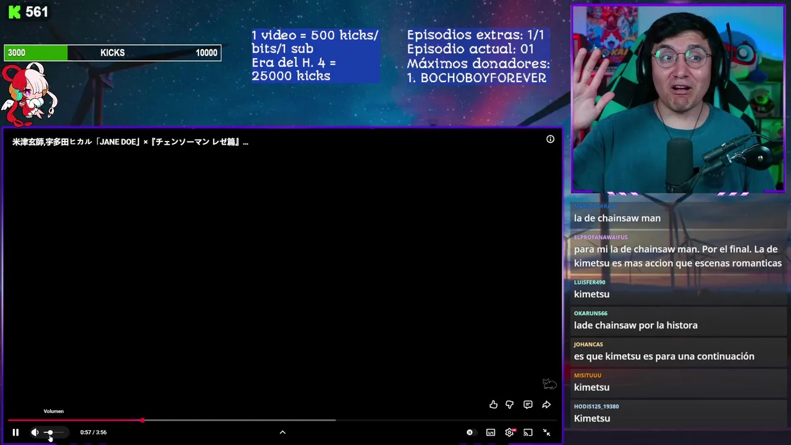Screen dimensions: 791x445
Task: Click the streamer webcam feed
Action: coord(679,99)
